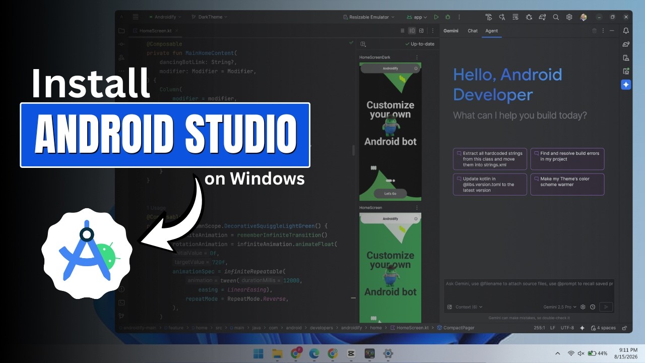Switch editor to Design only view
Screen dimensions: 645x363
tap(421, 31)
